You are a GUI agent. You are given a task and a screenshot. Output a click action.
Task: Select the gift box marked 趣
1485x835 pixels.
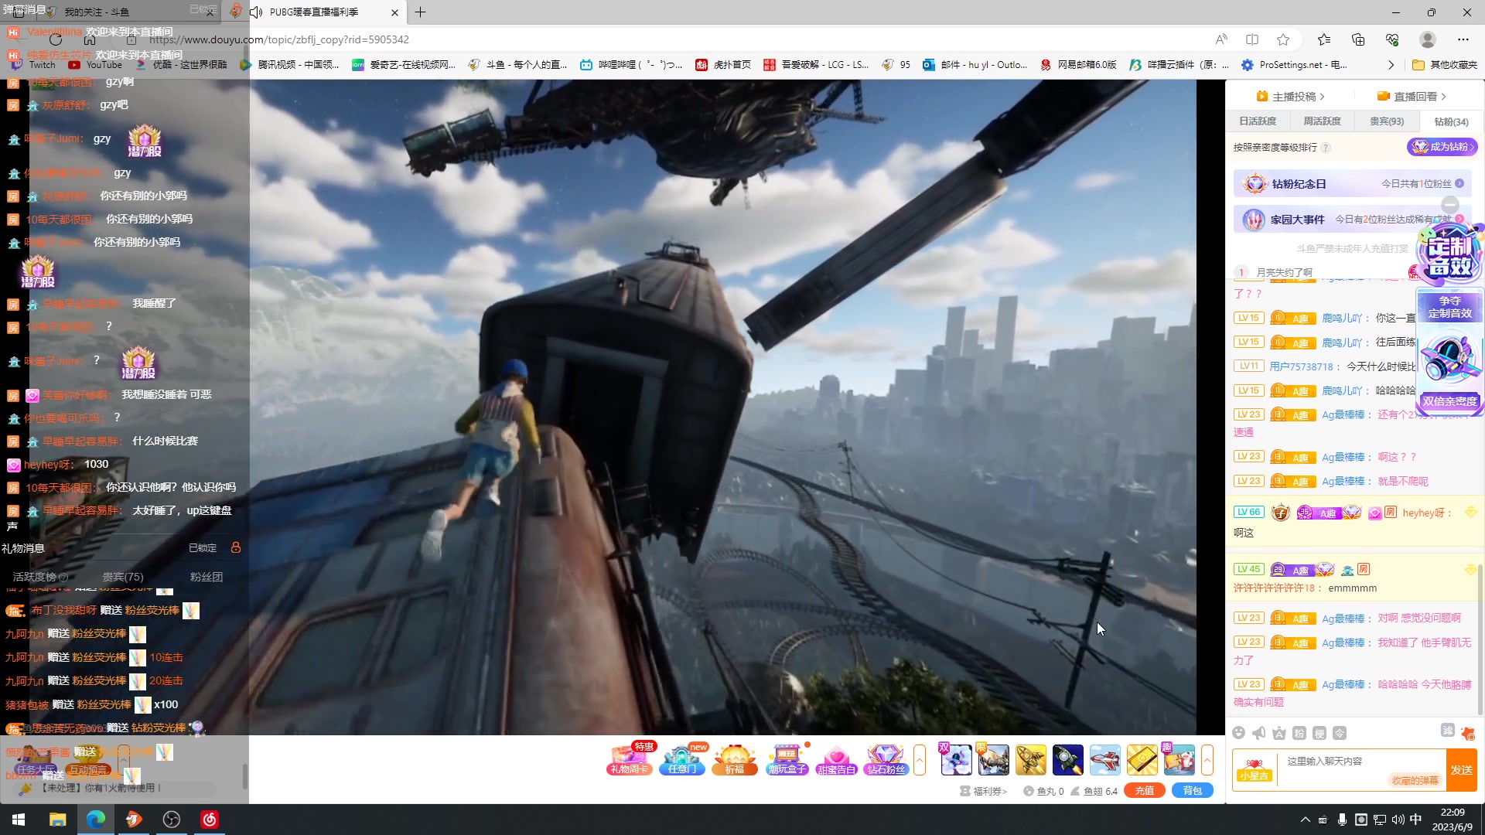pyautogui.click(x=1179, y=760)
